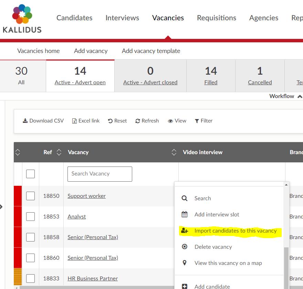Open the Candidates main menu
Image resolution: width=303 pixels, height=289 pixels.
pos(74,18)
